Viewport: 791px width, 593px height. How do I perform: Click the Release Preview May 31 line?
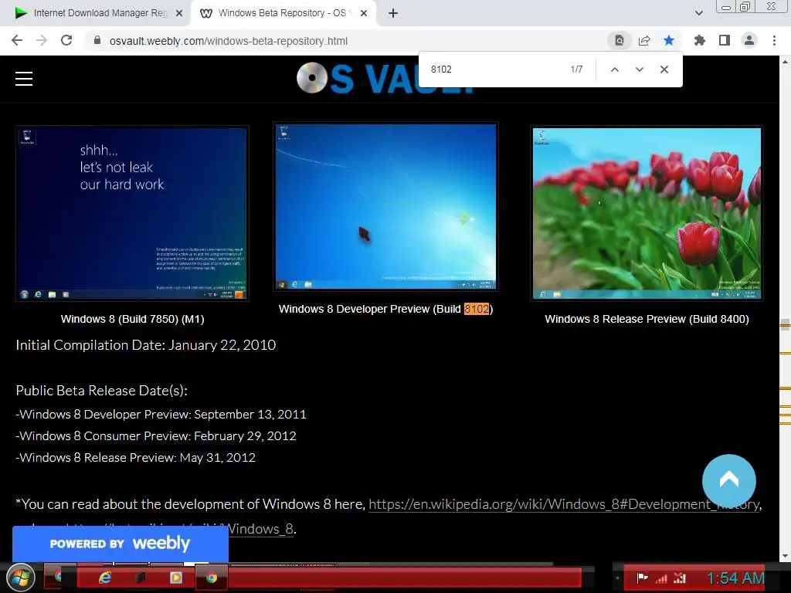[135, 458]
